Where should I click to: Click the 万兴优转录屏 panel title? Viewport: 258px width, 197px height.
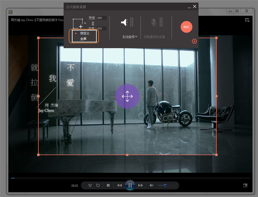tap(76, 7)
